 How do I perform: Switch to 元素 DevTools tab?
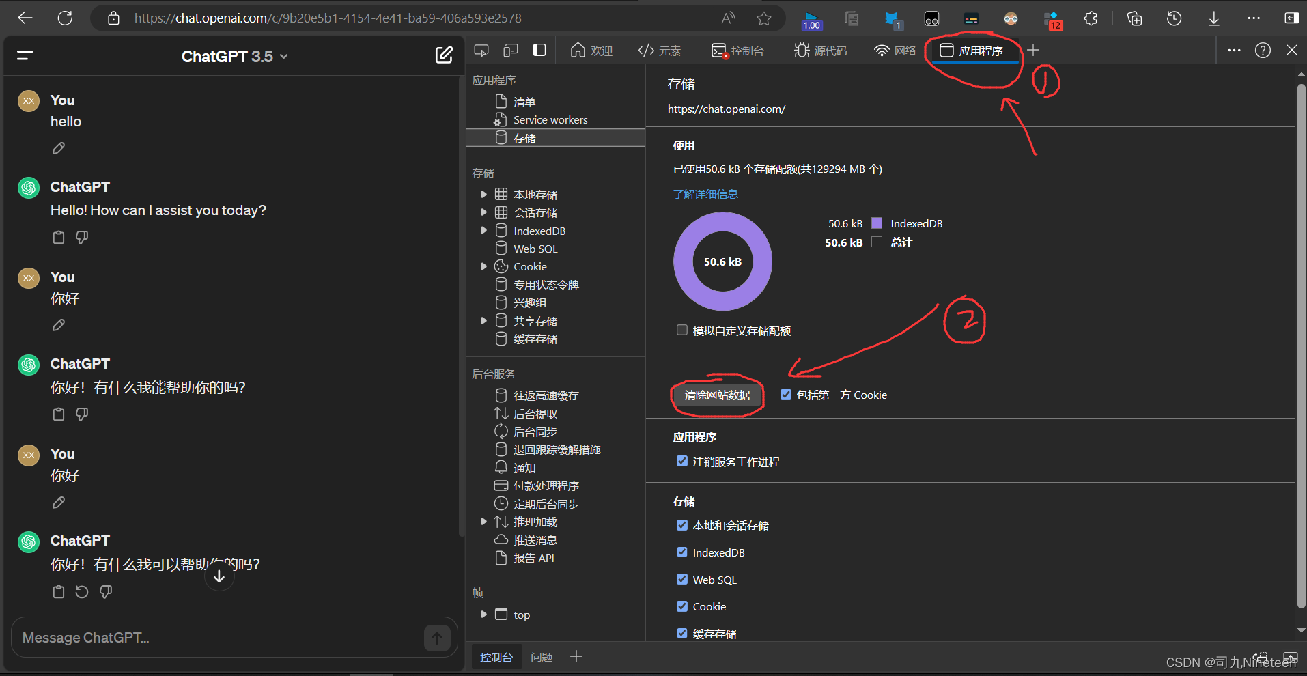tap(659, 51)
